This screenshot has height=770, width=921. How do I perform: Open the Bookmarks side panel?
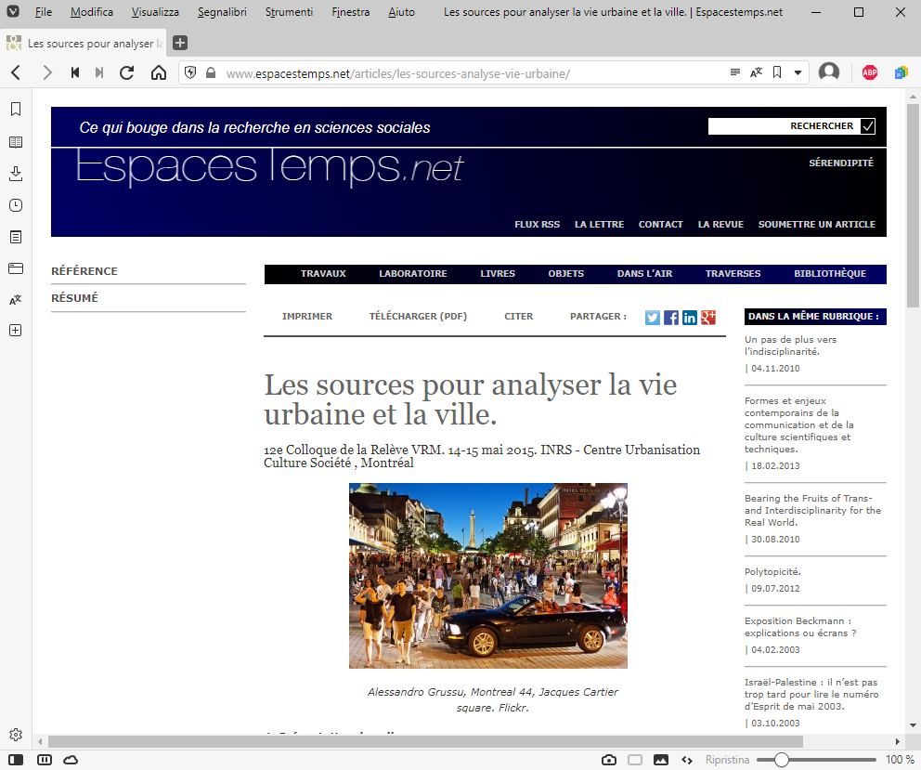tap(16, 109)
